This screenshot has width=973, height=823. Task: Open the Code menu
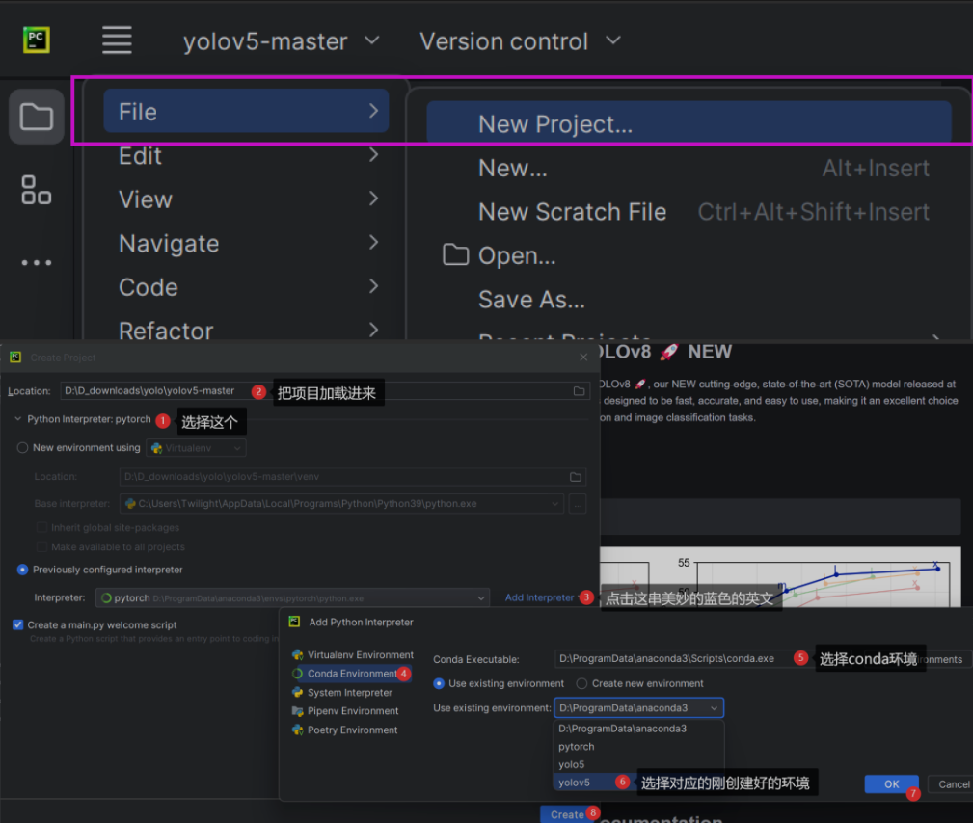pyautogui.click(x=247, y=287)
